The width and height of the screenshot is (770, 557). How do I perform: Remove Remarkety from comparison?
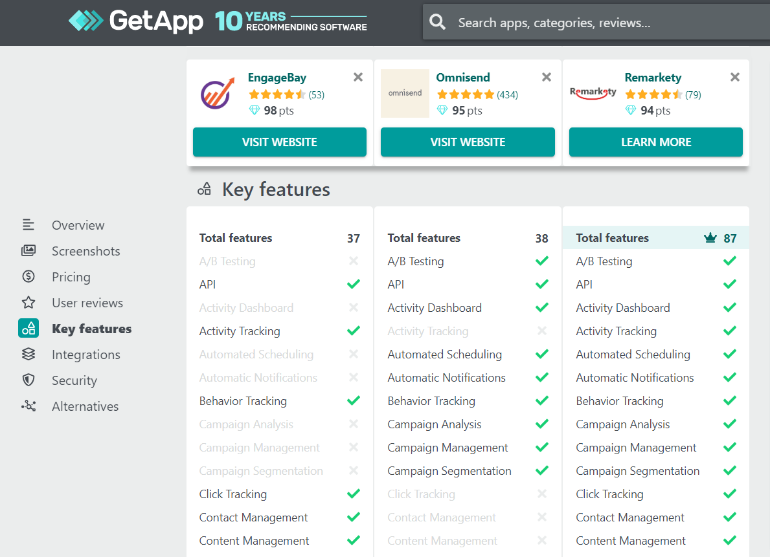(x=734, y=77)
